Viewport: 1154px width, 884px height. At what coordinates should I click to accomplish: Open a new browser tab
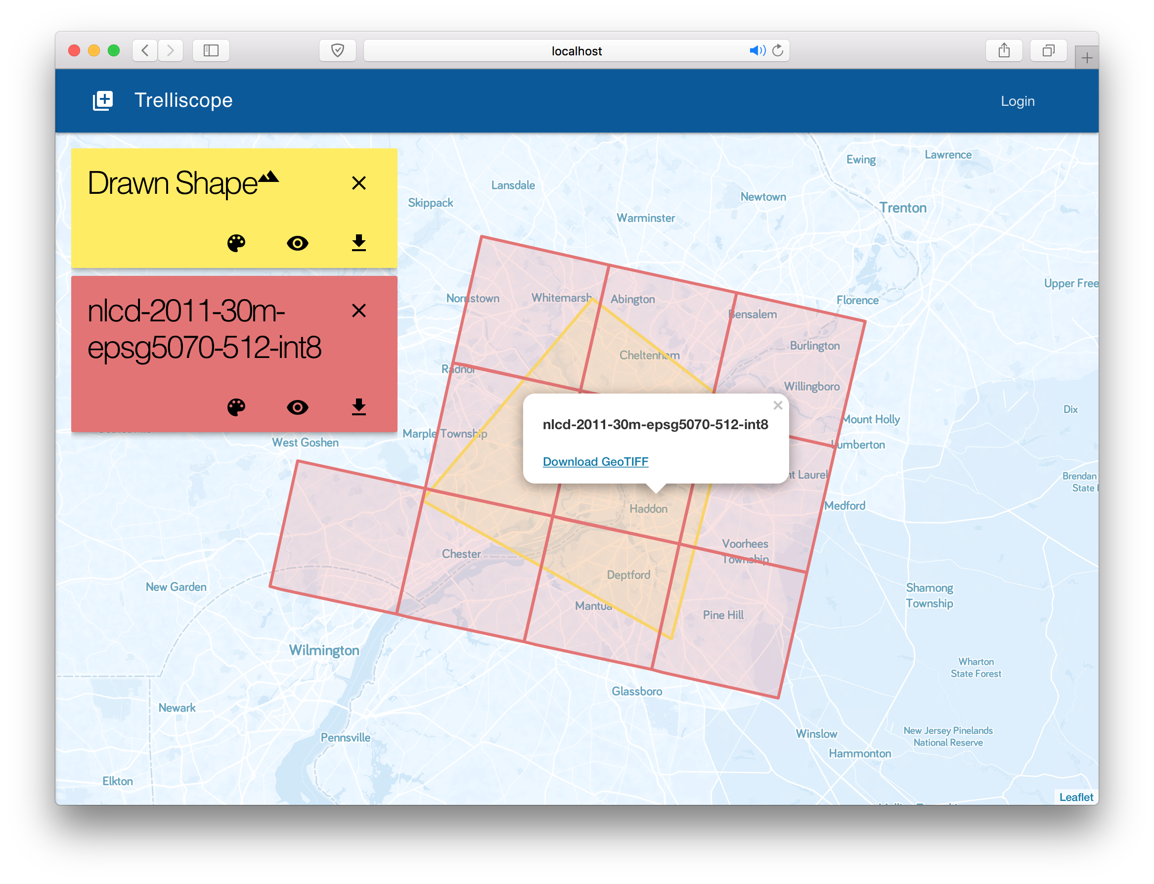1087,58
